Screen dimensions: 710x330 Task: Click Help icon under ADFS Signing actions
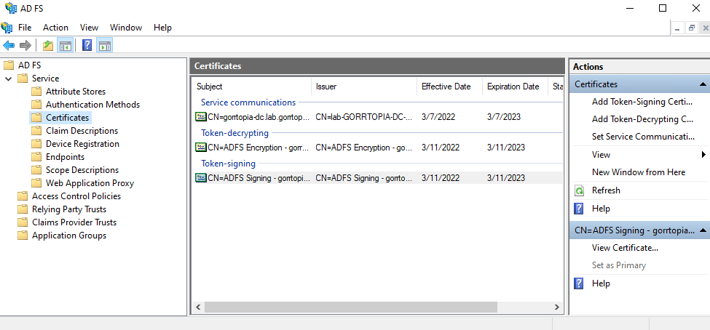579,283
